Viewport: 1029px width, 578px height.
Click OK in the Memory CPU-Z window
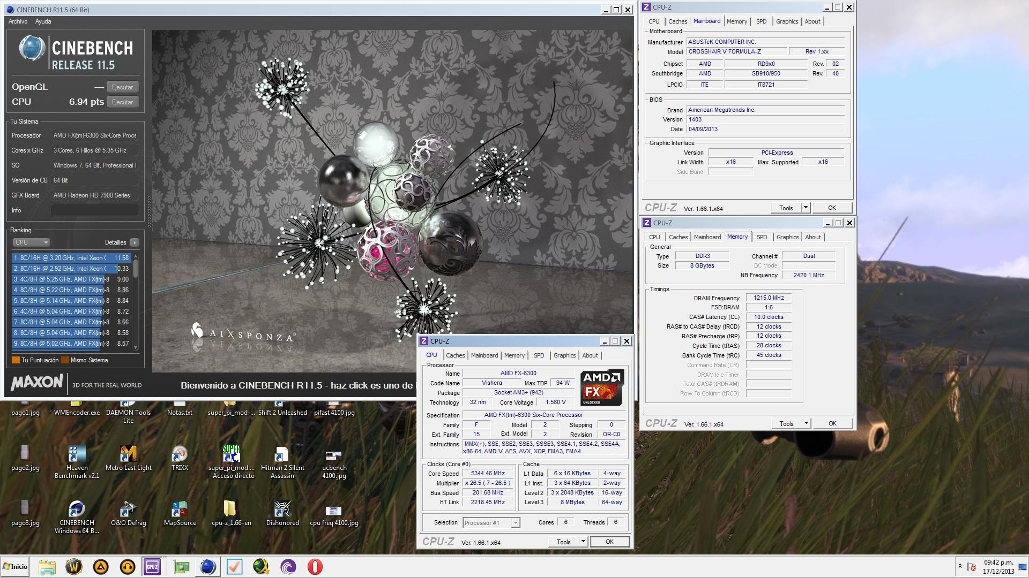pyautogui.click(x=832, y=423)
